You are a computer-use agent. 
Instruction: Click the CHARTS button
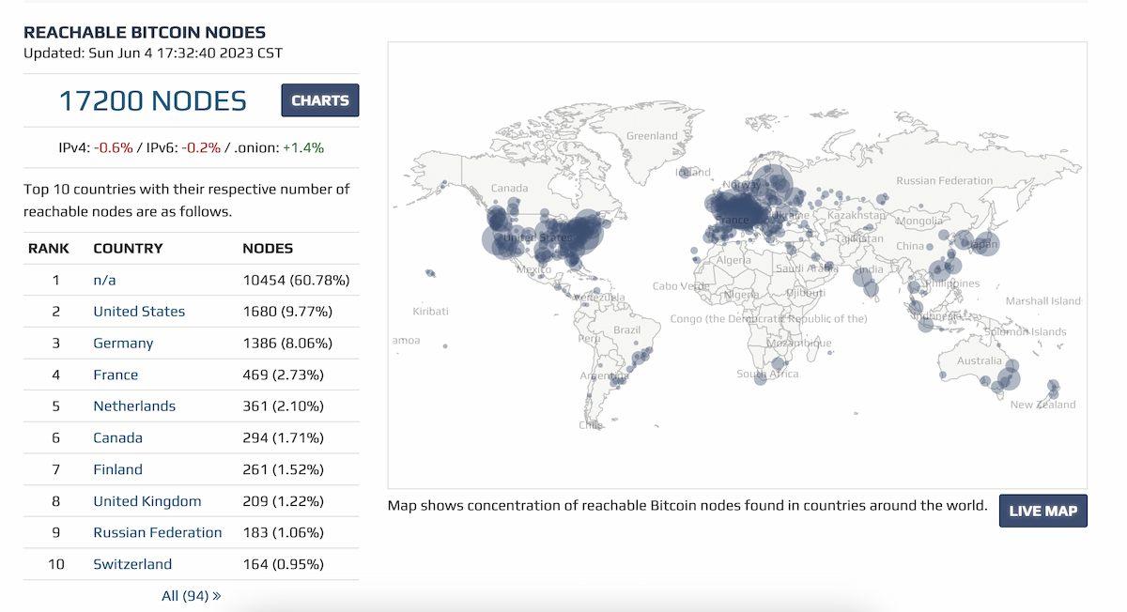point(319,100)
